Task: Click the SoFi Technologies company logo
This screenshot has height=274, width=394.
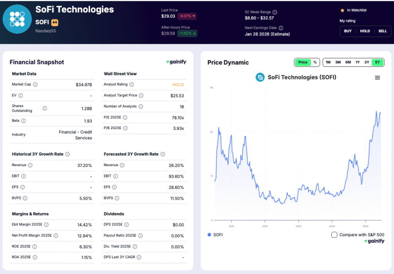Action: [x=17, y=18]
